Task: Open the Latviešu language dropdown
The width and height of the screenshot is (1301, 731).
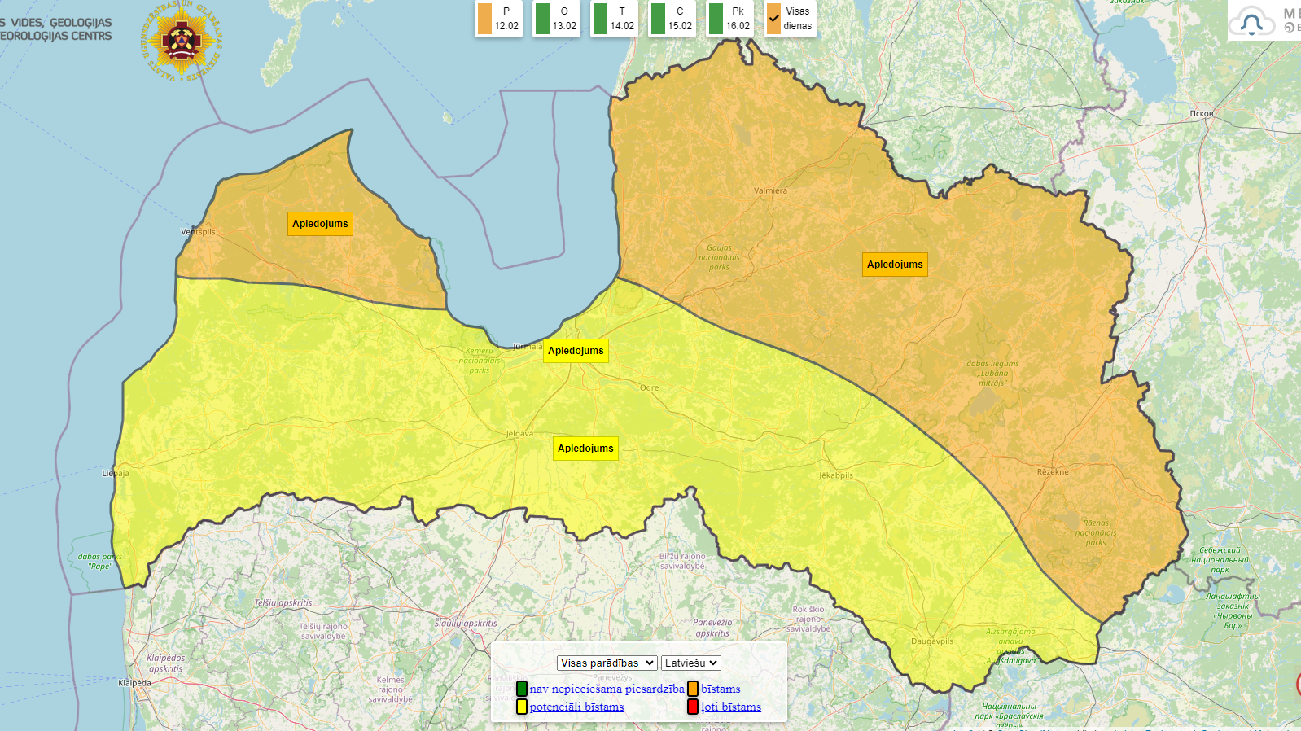Action: pos(690,663)
